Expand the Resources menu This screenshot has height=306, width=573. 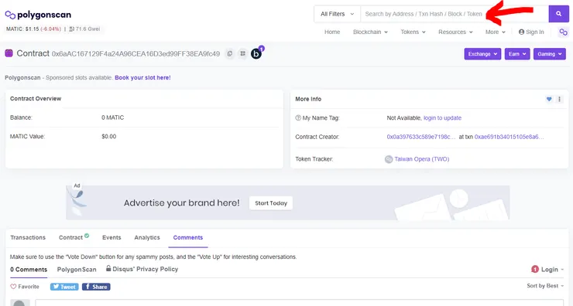(455, 32)
